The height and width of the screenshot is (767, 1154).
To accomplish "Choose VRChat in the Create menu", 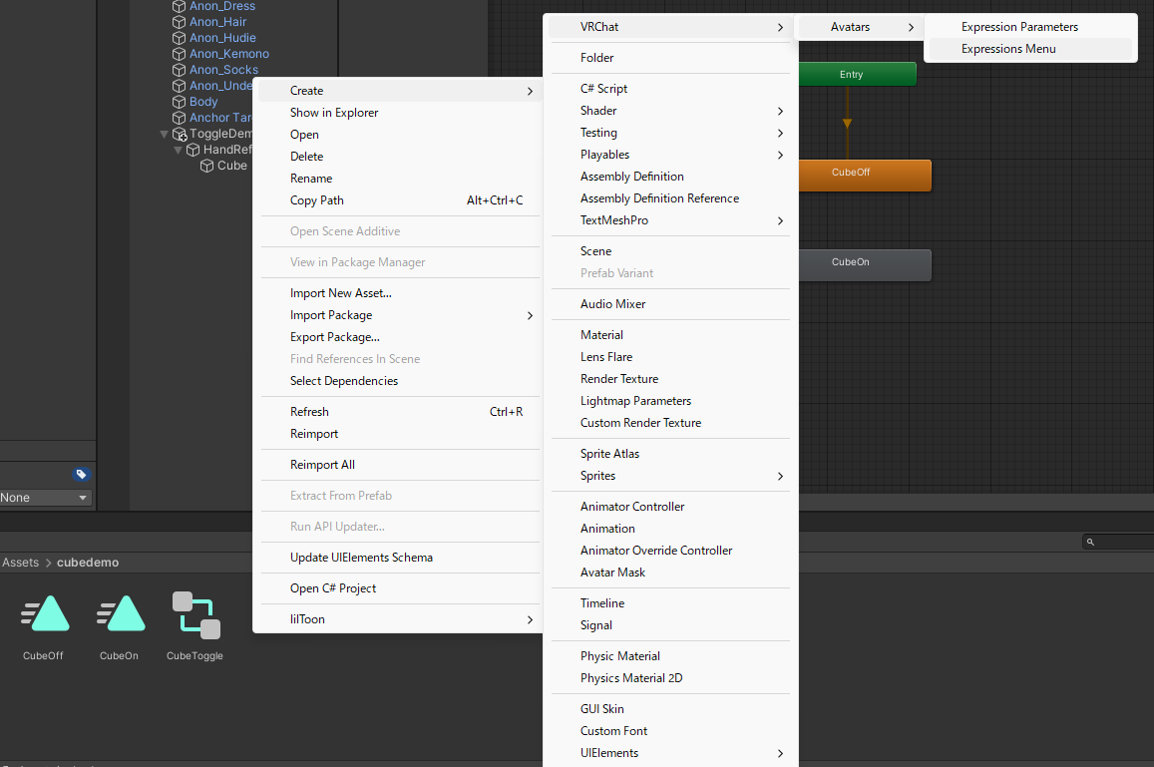I will click(670, 27).
